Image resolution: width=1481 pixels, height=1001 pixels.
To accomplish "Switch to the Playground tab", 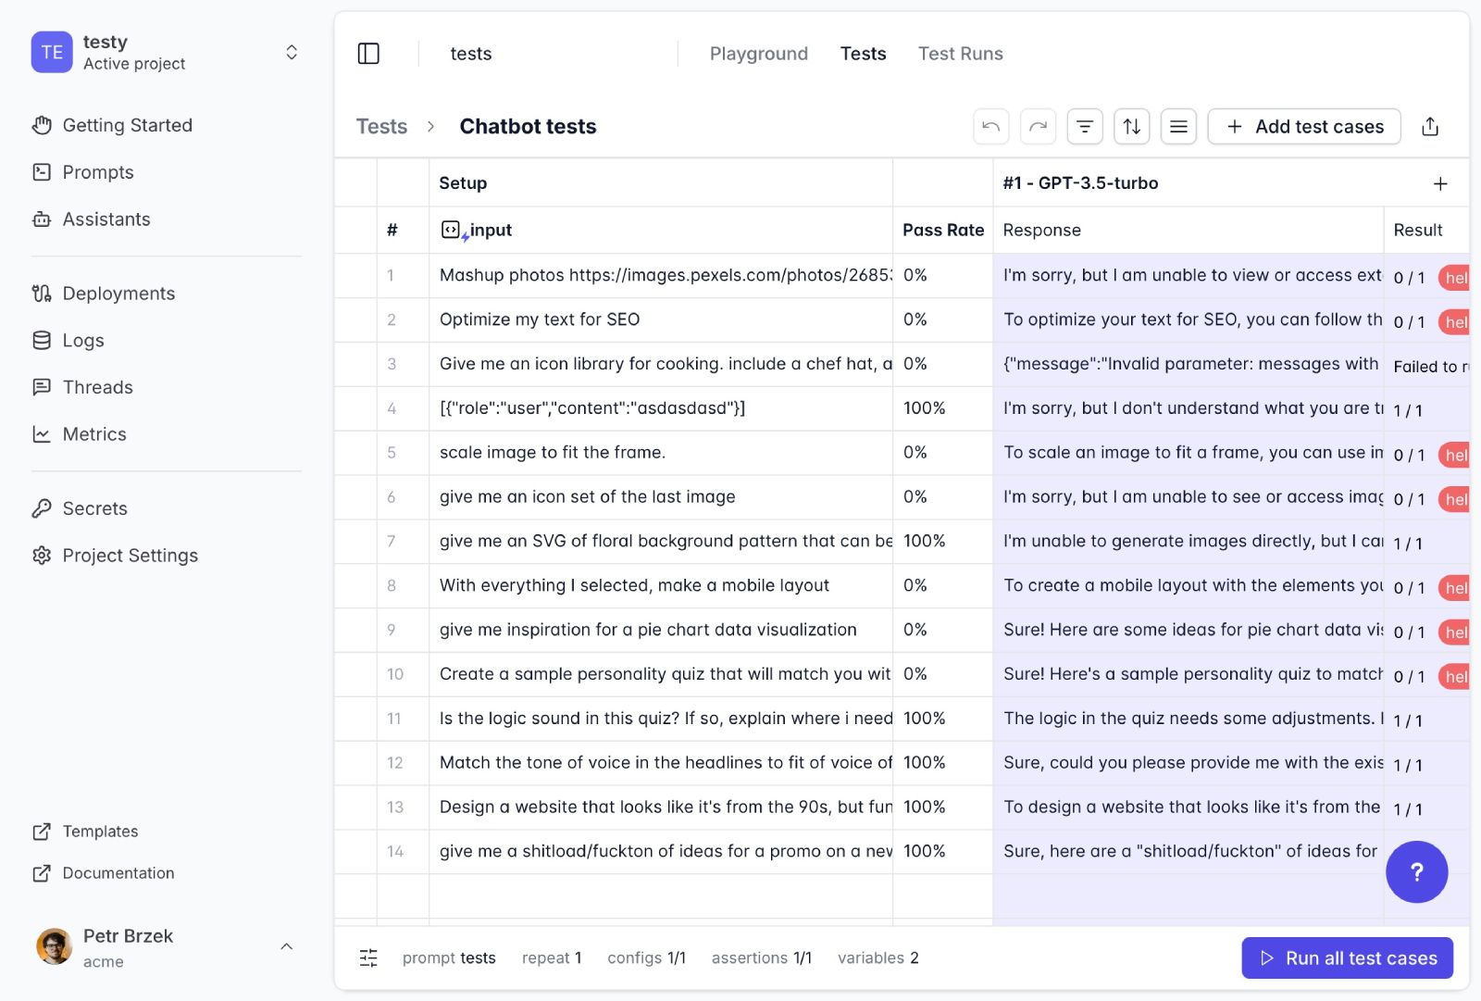I will (x=758, y=54).
